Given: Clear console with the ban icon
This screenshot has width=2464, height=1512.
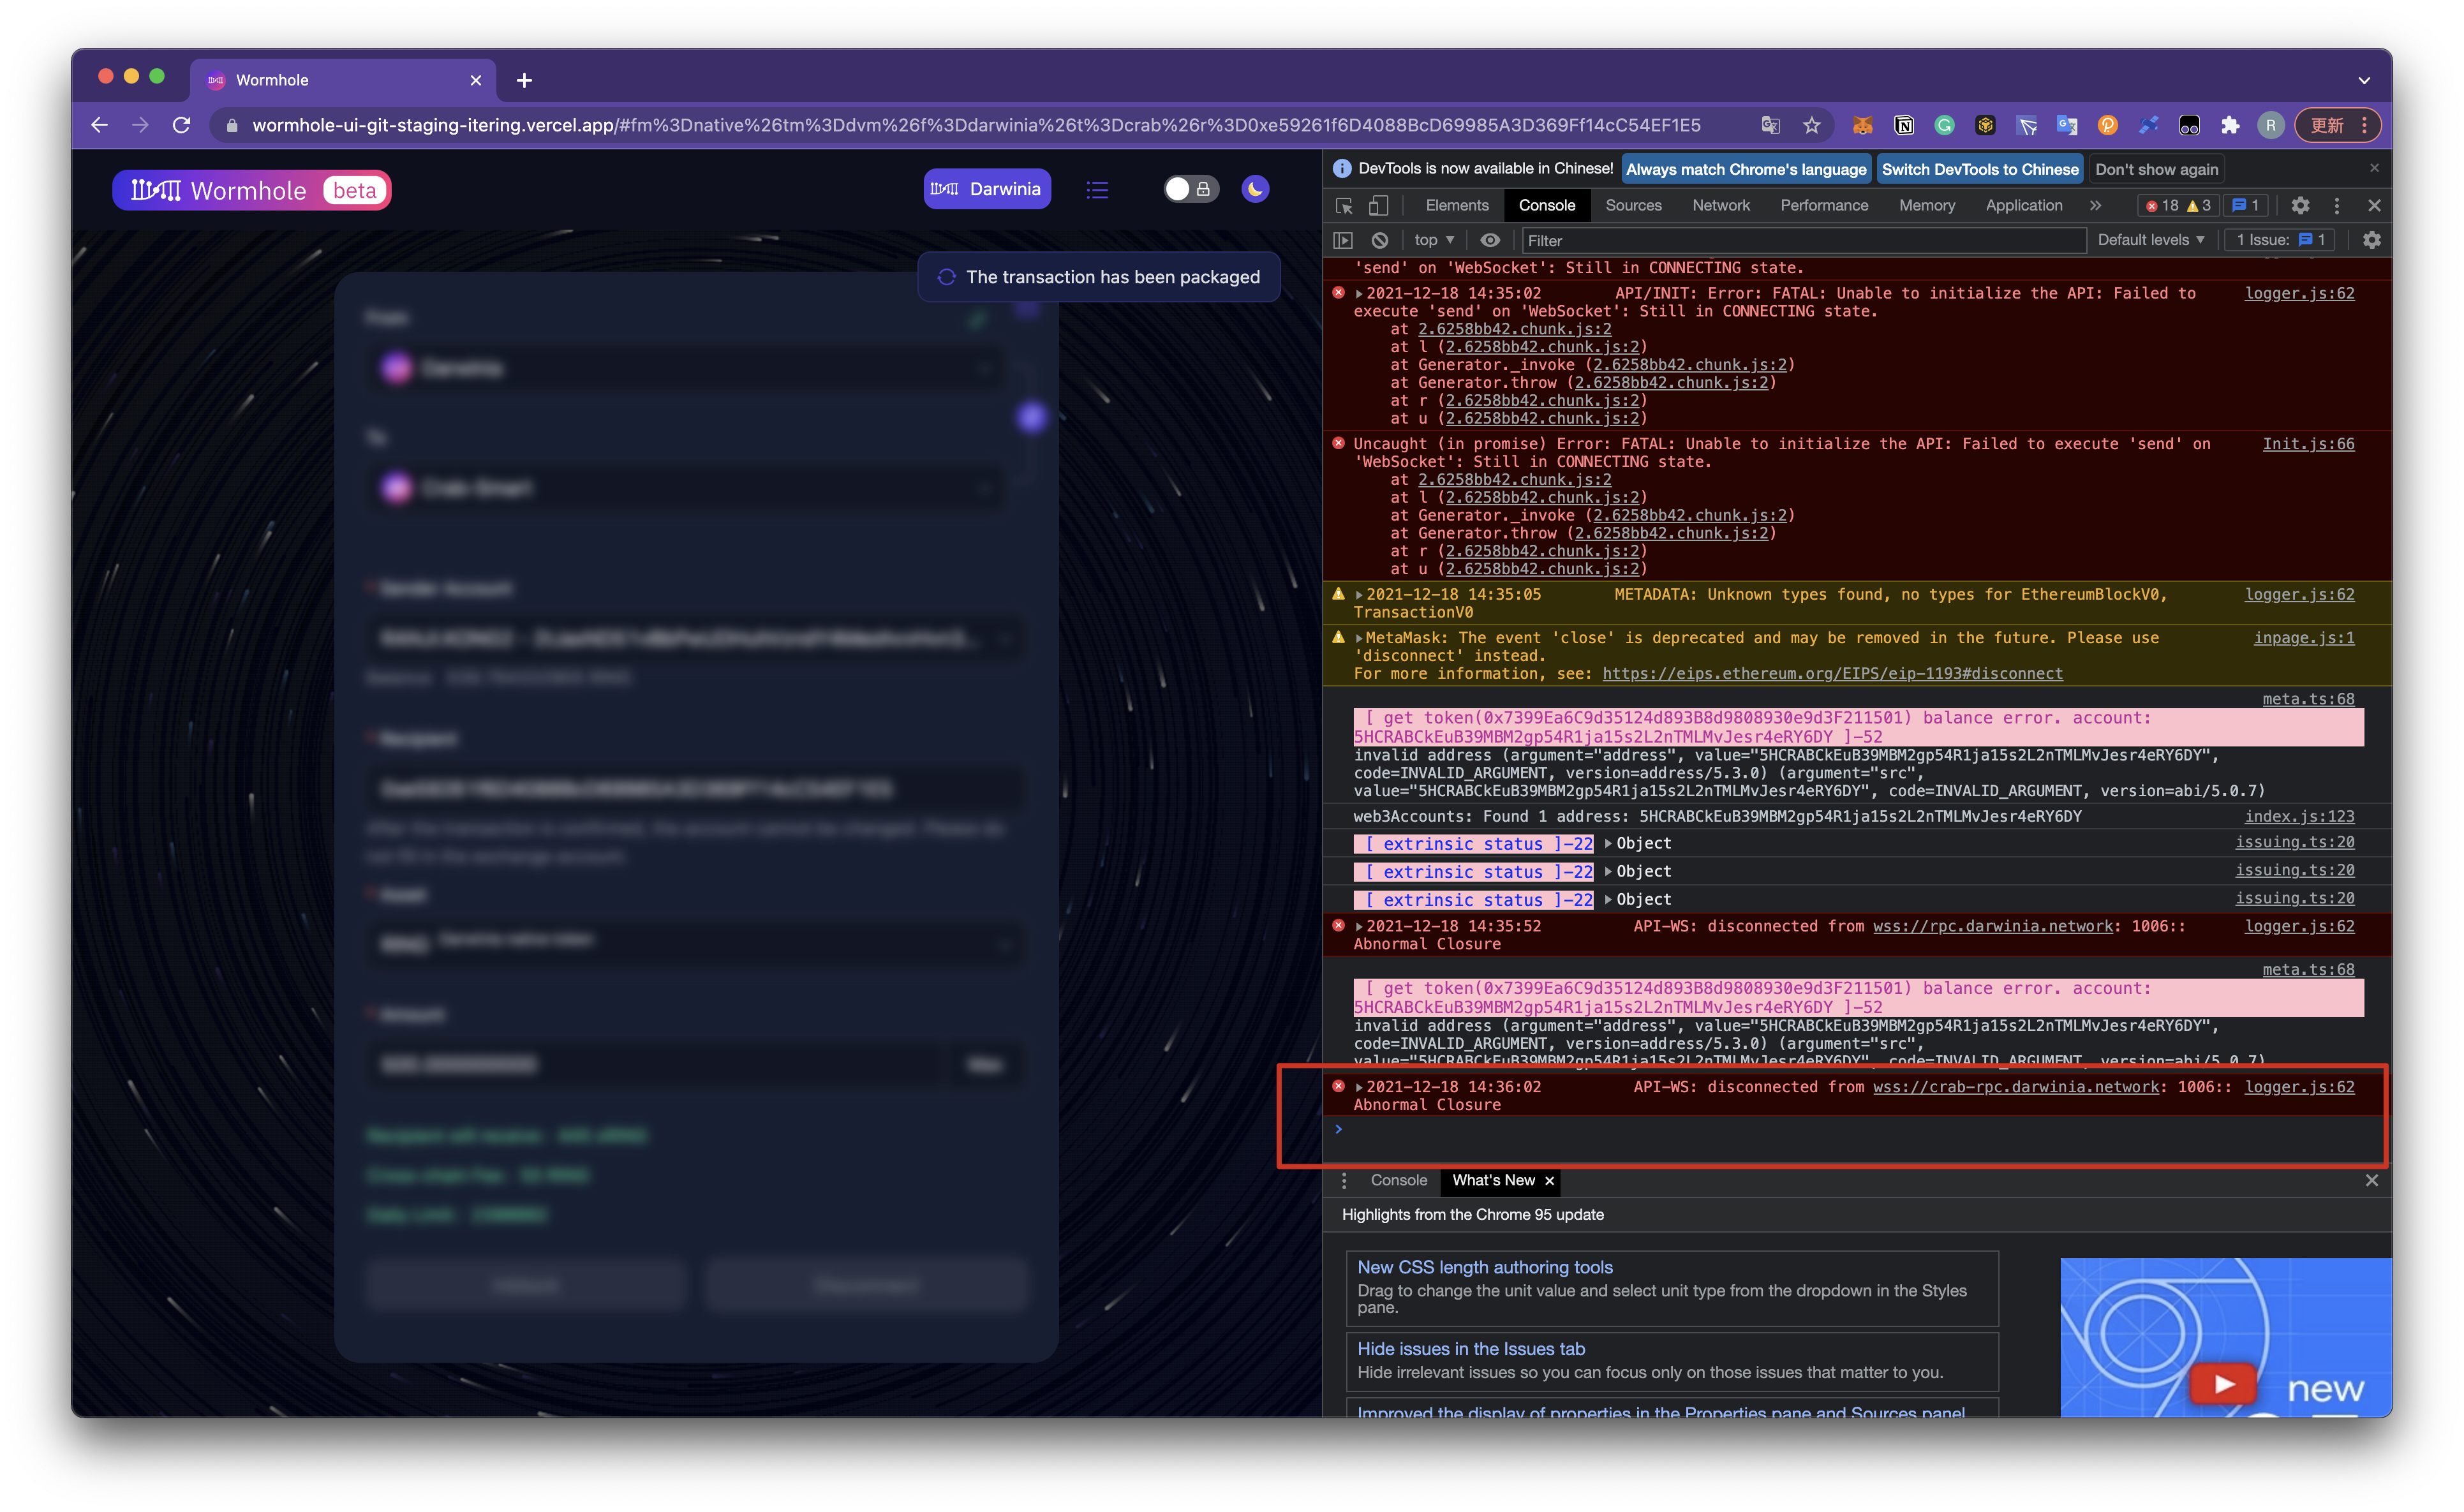Looking at the screenshot, I should click(x=1380, y=240).
